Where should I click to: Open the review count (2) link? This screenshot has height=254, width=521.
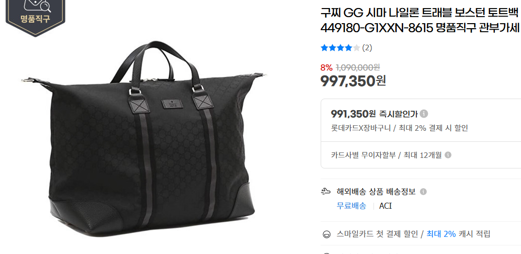[x=367, y=48]
